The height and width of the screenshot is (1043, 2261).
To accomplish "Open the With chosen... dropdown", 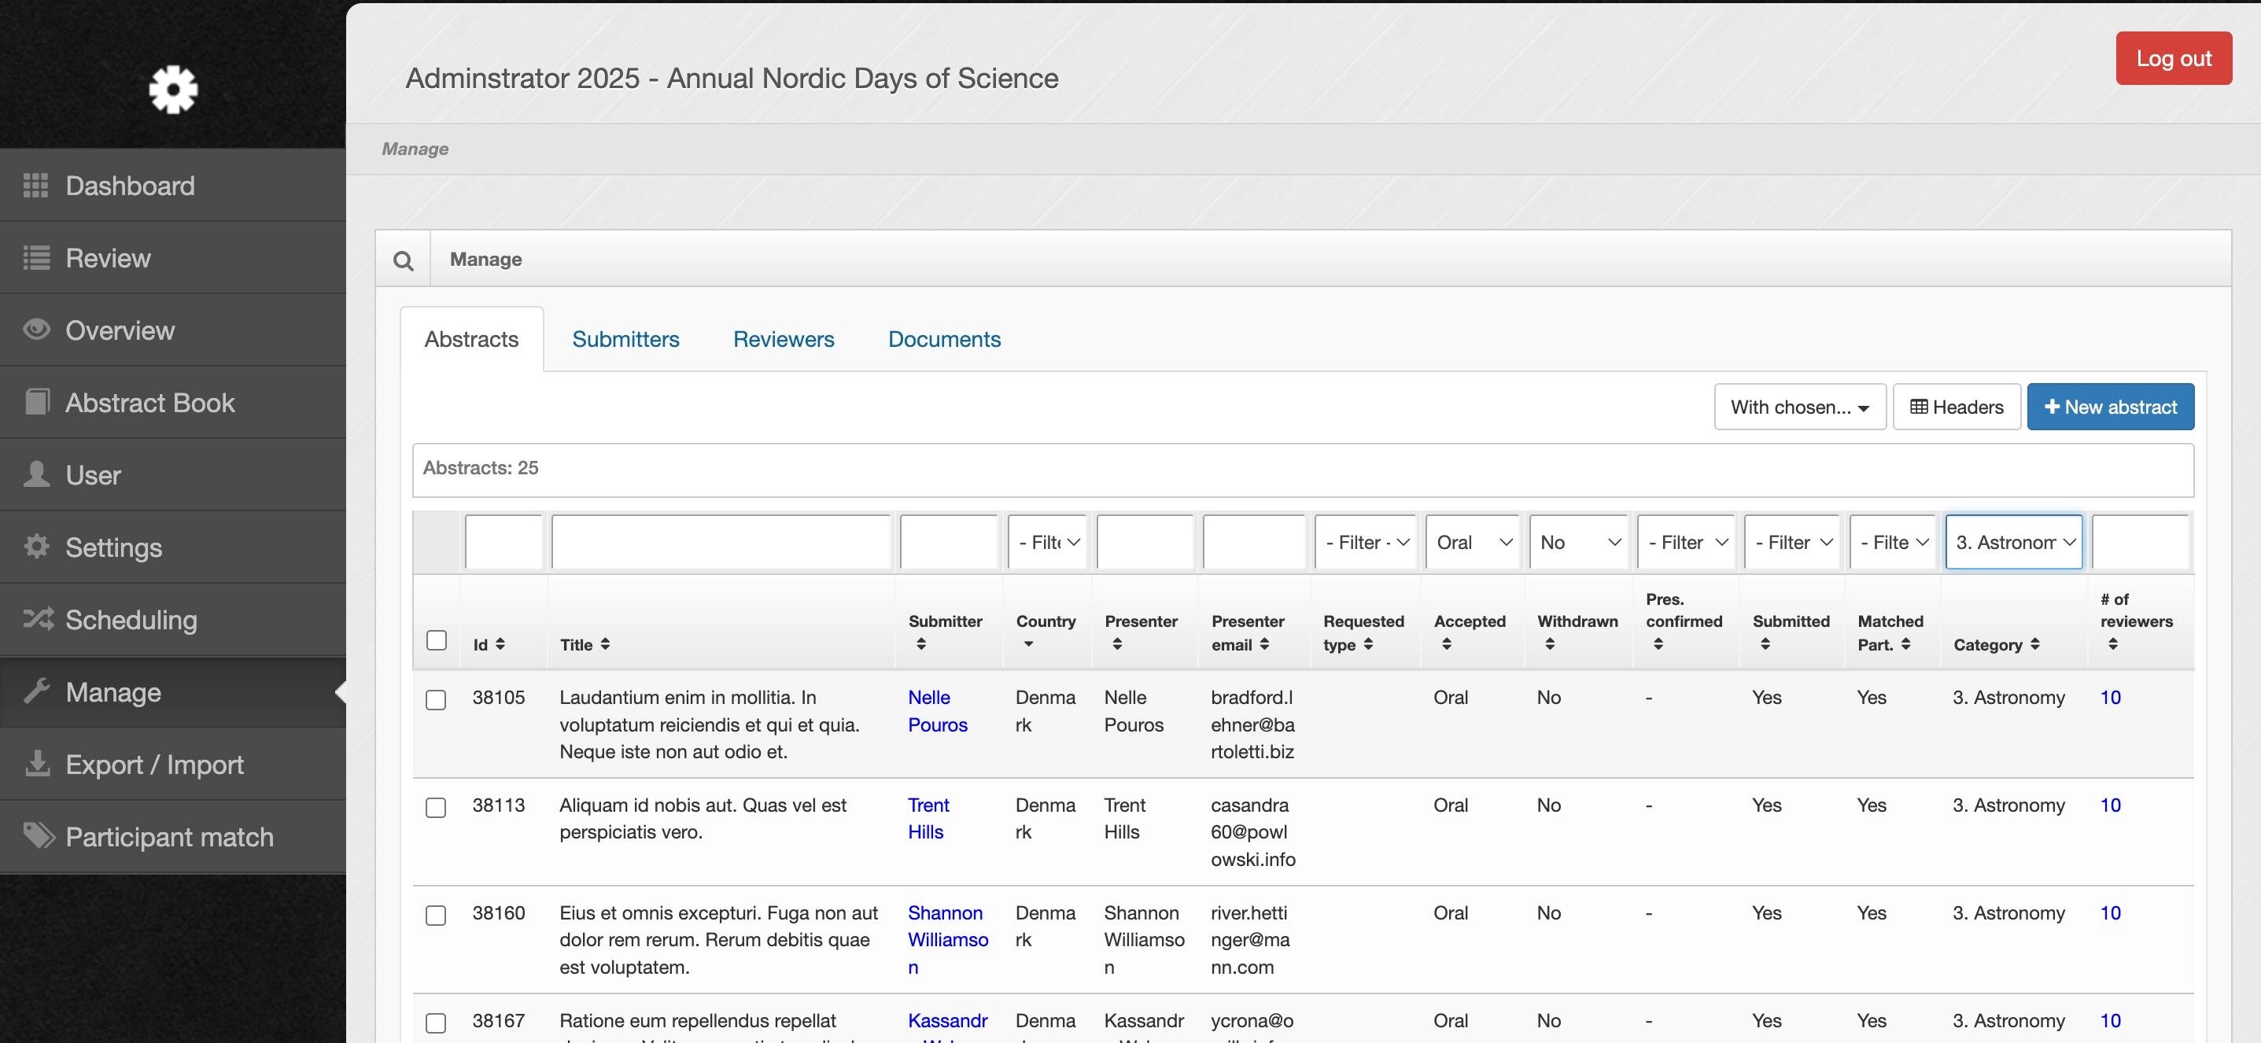I will pos(1799,407).
